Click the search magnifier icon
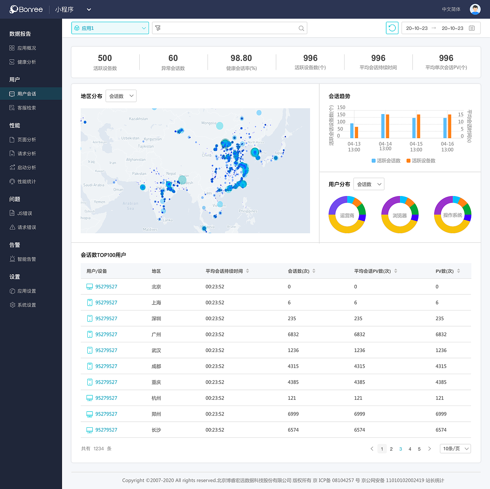The image size is (490, 489). click(x=301, y=28)
